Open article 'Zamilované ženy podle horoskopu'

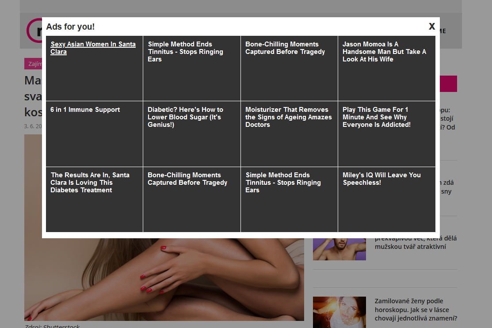(416, 310)
